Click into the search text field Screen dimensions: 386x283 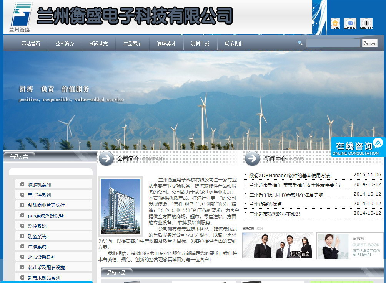[333, 43]
